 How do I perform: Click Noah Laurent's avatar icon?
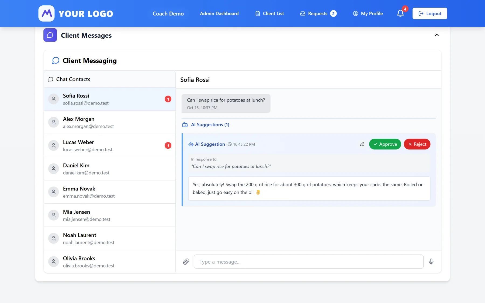click(54, 238)
